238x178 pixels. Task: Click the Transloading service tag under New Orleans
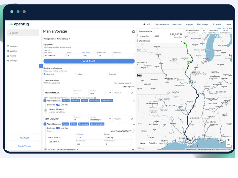[95, 101]
